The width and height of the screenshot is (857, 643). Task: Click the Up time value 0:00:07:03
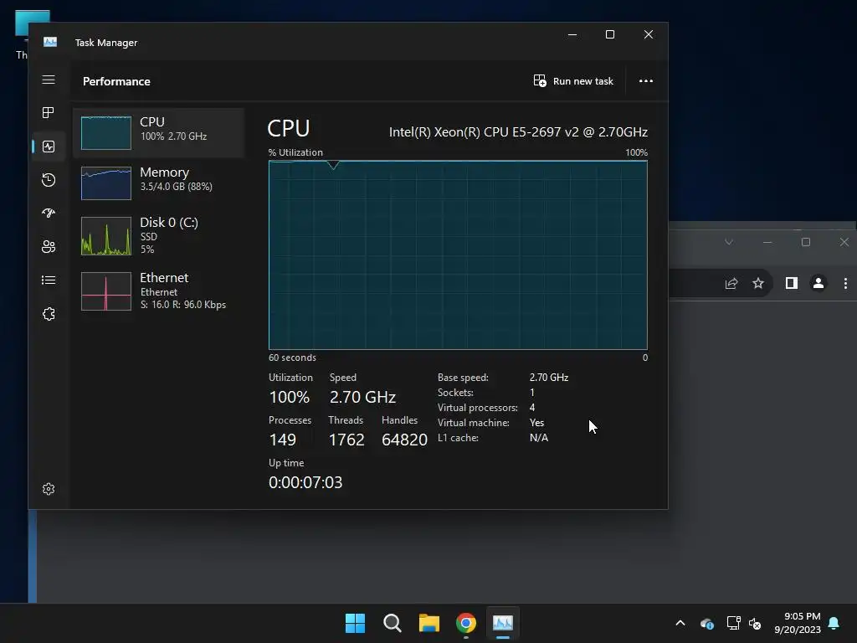[x=305, y=482]
